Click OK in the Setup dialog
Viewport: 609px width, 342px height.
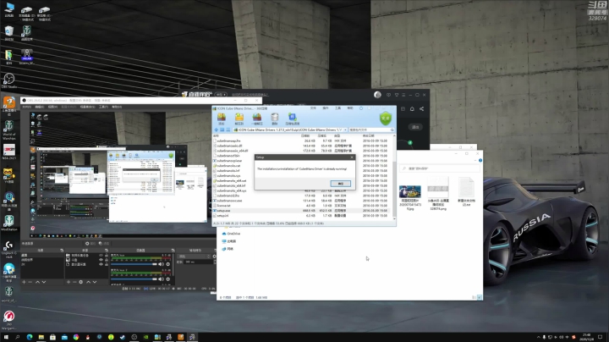pos(341,184)
